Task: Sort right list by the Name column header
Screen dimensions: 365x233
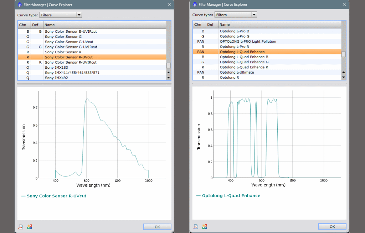Action: [280, 25]
